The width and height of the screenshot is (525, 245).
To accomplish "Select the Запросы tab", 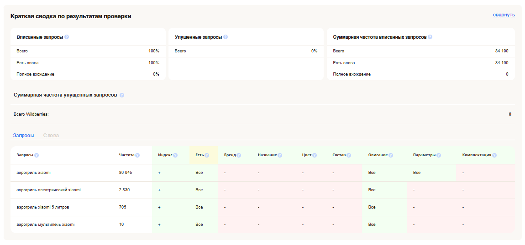I will tap(23, 135).
